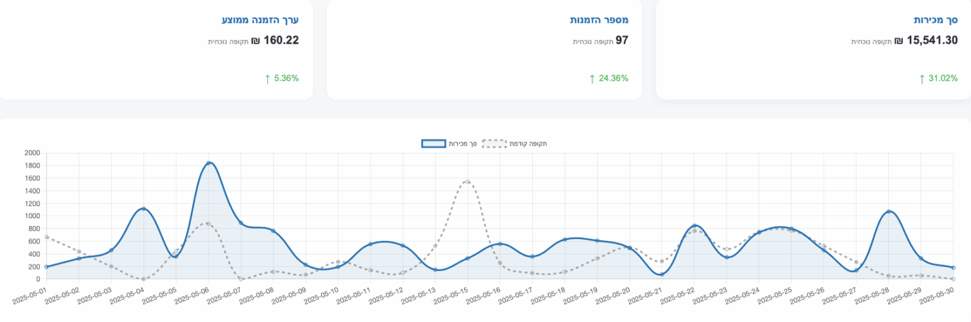This screenshot has height=322, width=971.
Task: Open the סך מכירות card title
Action: (935, 20)
